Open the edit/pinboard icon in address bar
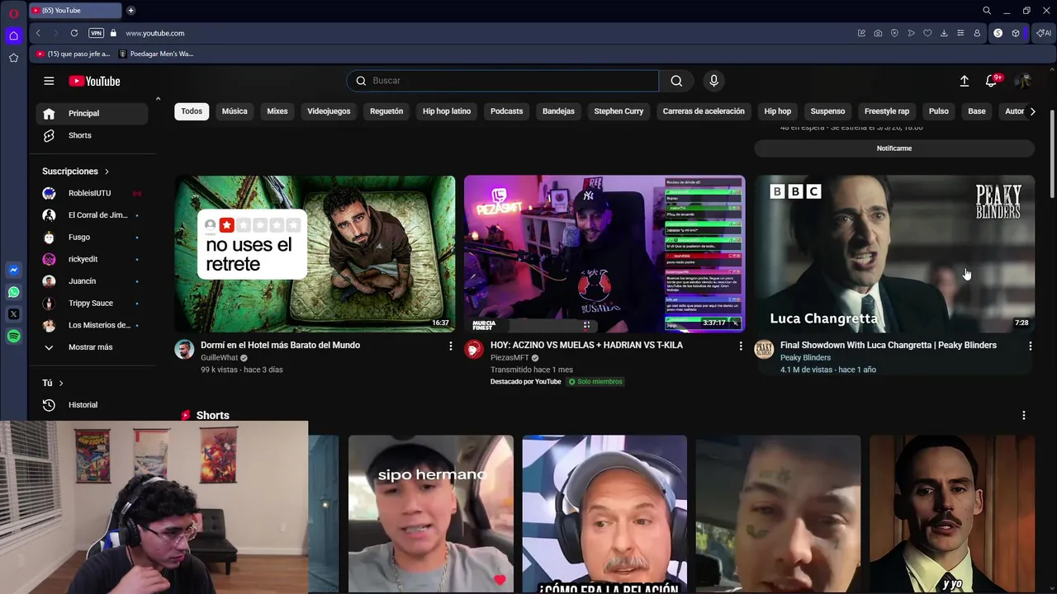 click(861, 33)
